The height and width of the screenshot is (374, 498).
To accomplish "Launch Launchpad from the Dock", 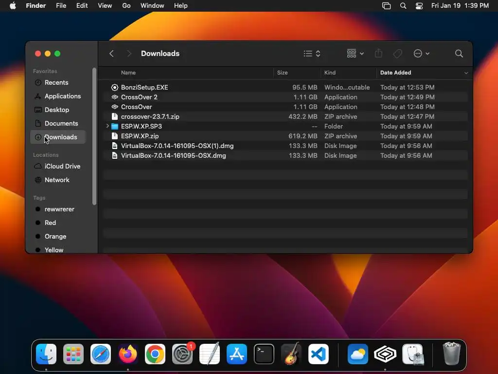I will (x=73, y=354).
